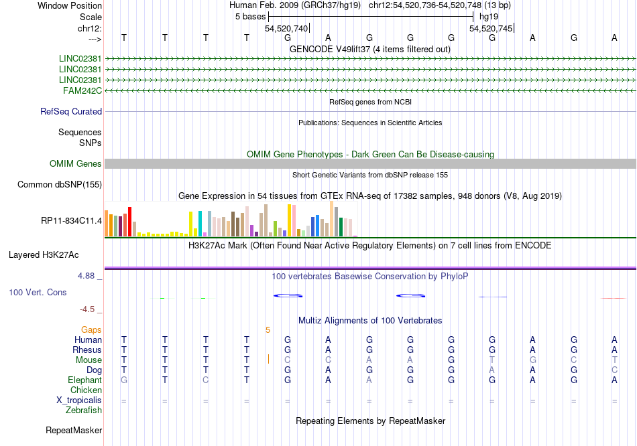Click the gray OMIM Genes bar
The height and width of the screenshot is (446, 637).
click(370, 163)
